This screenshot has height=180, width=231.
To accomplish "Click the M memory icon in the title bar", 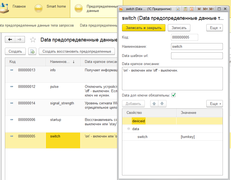I will (199, 9).
